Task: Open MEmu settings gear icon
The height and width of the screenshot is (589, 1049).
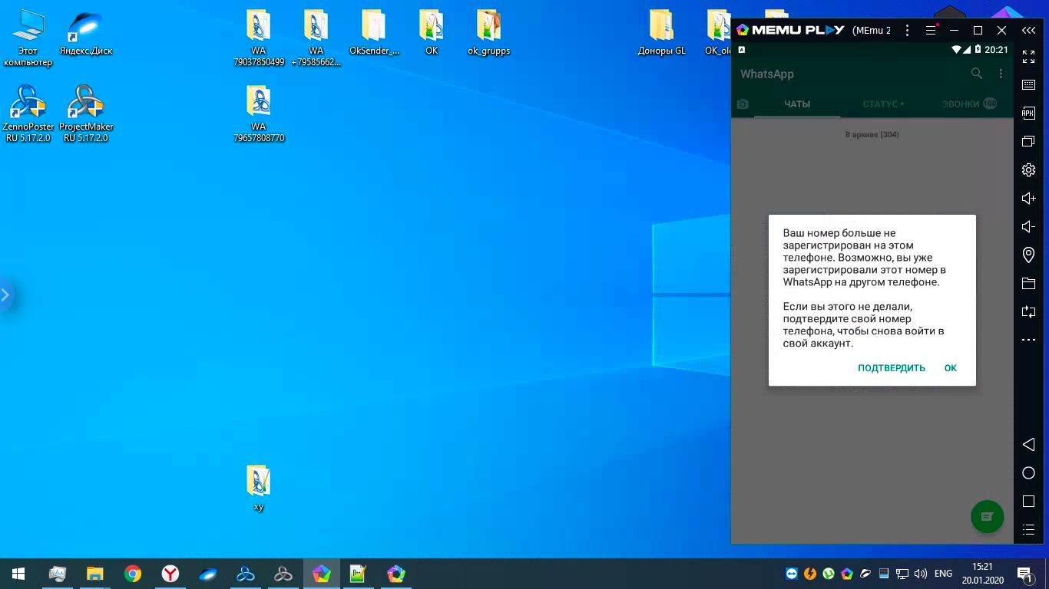Action: point(1028,169)
